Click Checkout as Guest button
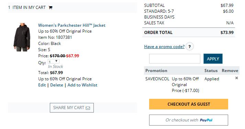 (x=189, y=104)
